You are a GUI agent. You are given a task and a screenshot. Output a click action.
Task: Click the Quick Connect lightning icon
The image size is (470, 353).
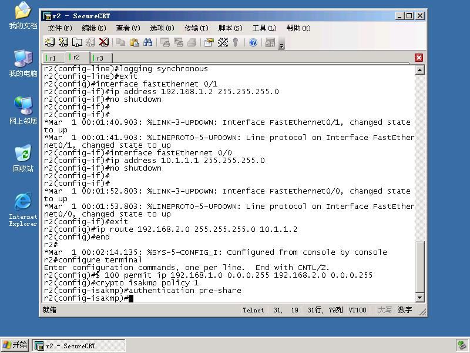[x=63, y=42]
